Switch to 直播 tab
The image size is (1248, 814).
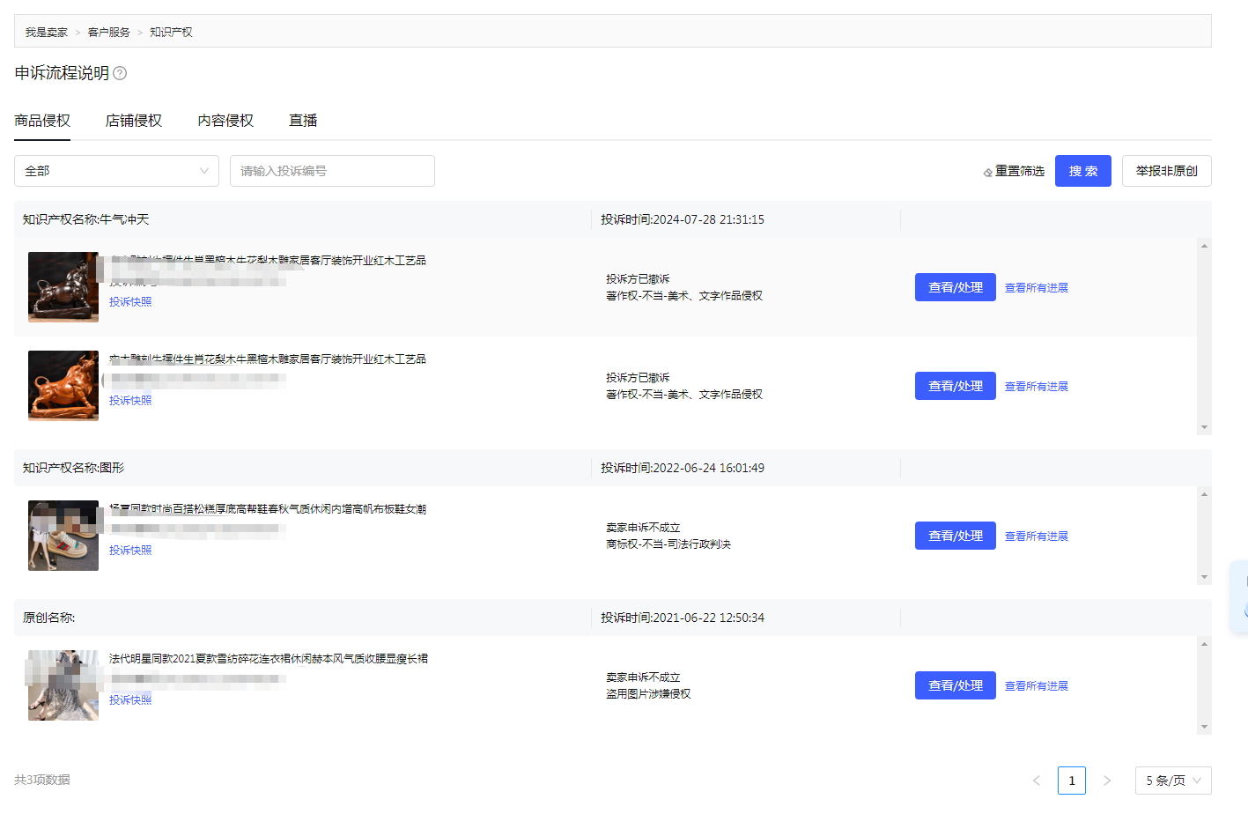[x=303, y=121]
